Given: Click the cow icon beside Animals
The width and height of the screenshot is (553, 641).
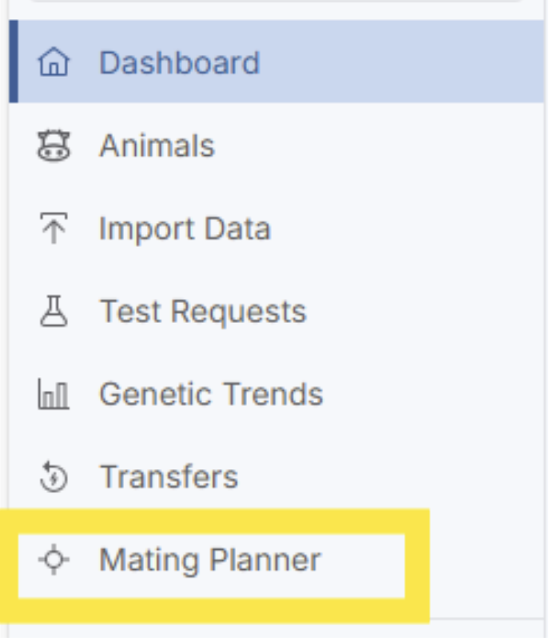Looking at the screenshot, I should coord(54,146).
